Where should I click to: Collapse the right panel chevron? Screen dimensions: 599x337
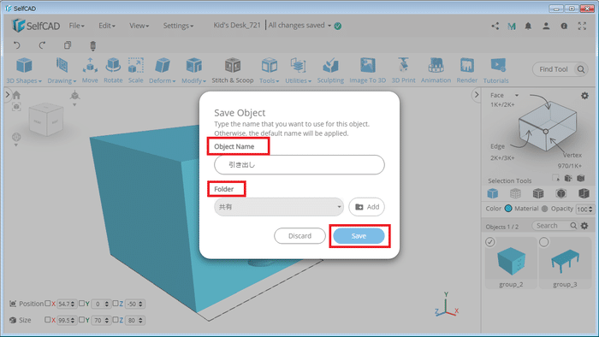click(x=477, y=95)
